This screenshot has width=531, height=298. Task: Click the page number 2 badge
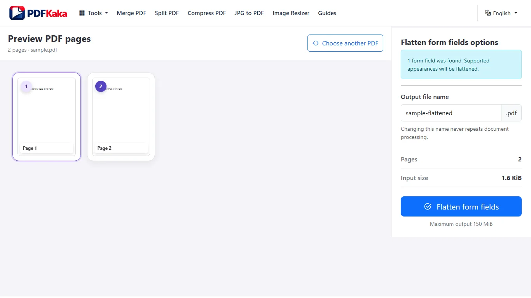tap(101, 87)
